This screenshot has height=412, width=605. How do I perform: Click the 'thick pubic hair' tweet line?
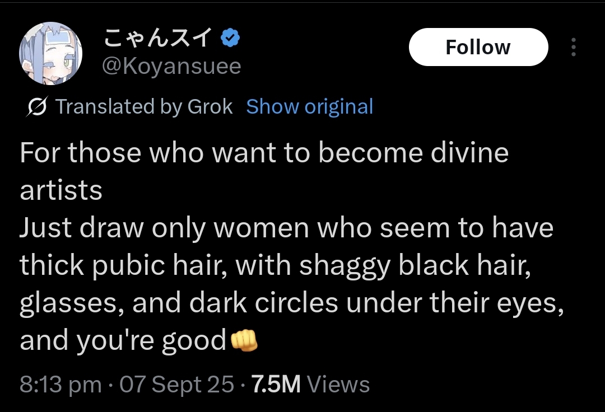pos(276,265)
